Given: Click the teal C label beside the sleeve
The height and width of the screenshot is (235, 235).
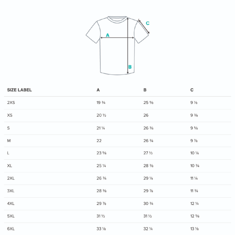Looking at the screenshot, I should point(147,23).
